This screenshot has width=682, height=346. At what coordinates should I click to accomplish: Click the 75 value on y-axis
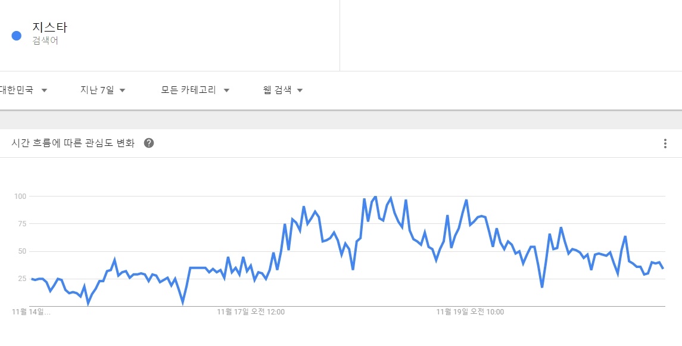(21, 223)
